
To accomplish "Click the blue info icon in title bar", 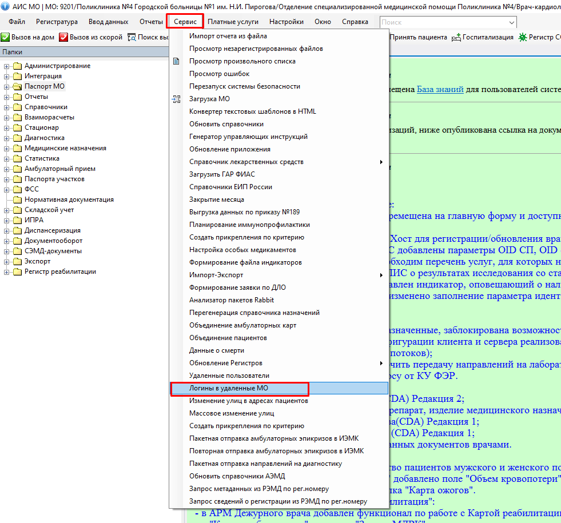I will pyautogui.click(x=5, y=6).
